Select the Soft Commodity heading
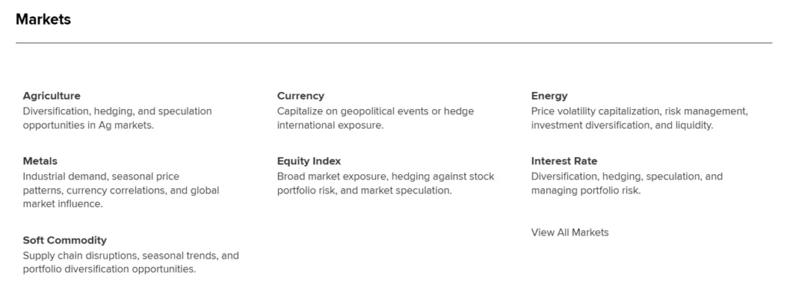787x284 pixels. pyautogui.click(x=65, y=240)
